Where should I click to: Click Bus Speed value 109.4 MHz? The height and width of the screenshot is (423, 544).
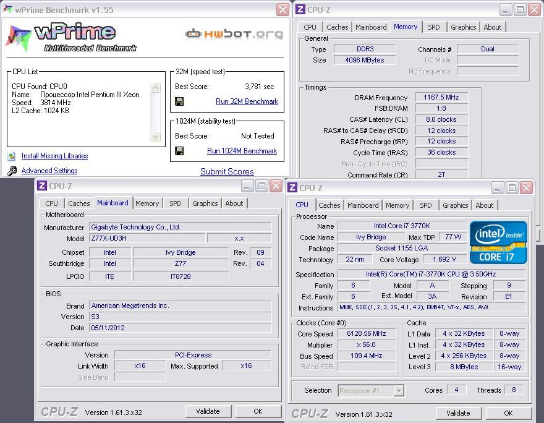click(x=367, y=356)
